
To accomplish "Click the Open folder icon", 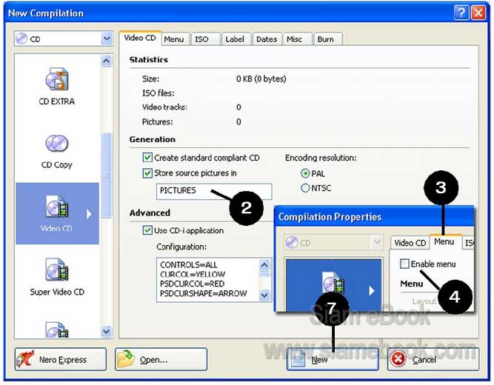I will click(x=126, y=359).
